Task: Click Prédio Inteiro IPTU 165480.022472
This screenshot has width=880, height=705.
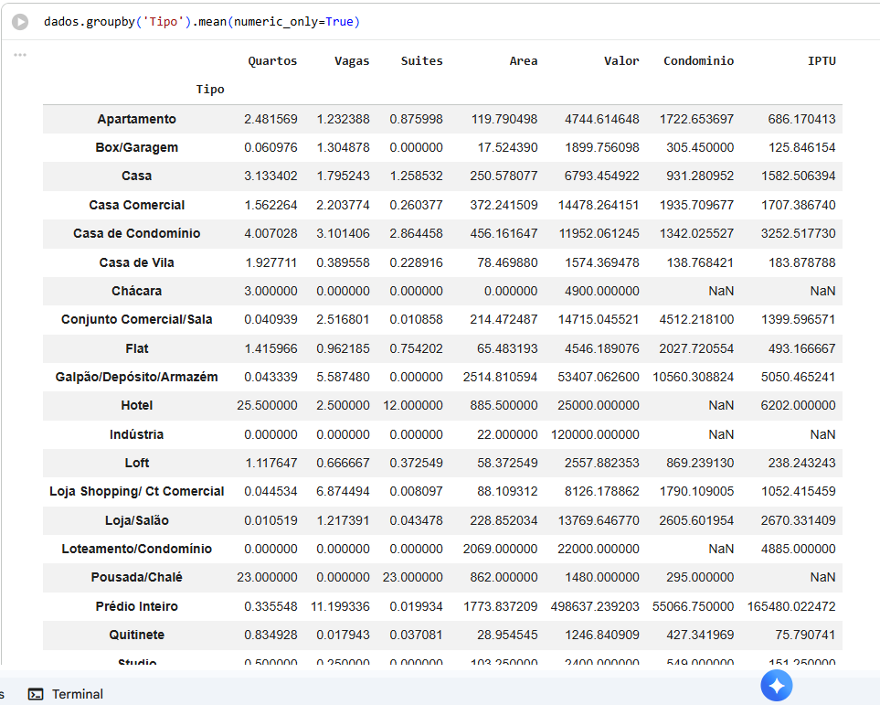Action: tap(791, 606)
